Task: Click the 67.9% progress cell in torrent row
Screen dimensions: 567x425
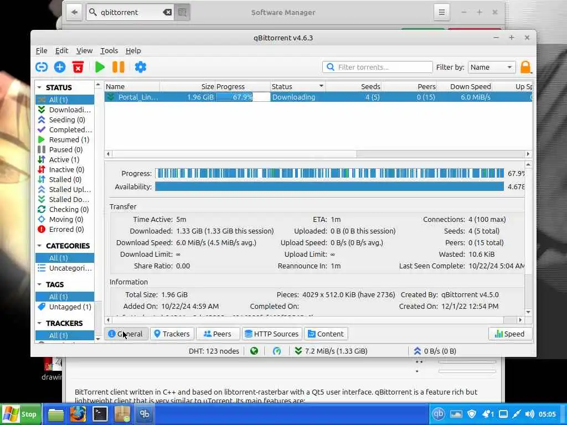Action: point(243,97)
